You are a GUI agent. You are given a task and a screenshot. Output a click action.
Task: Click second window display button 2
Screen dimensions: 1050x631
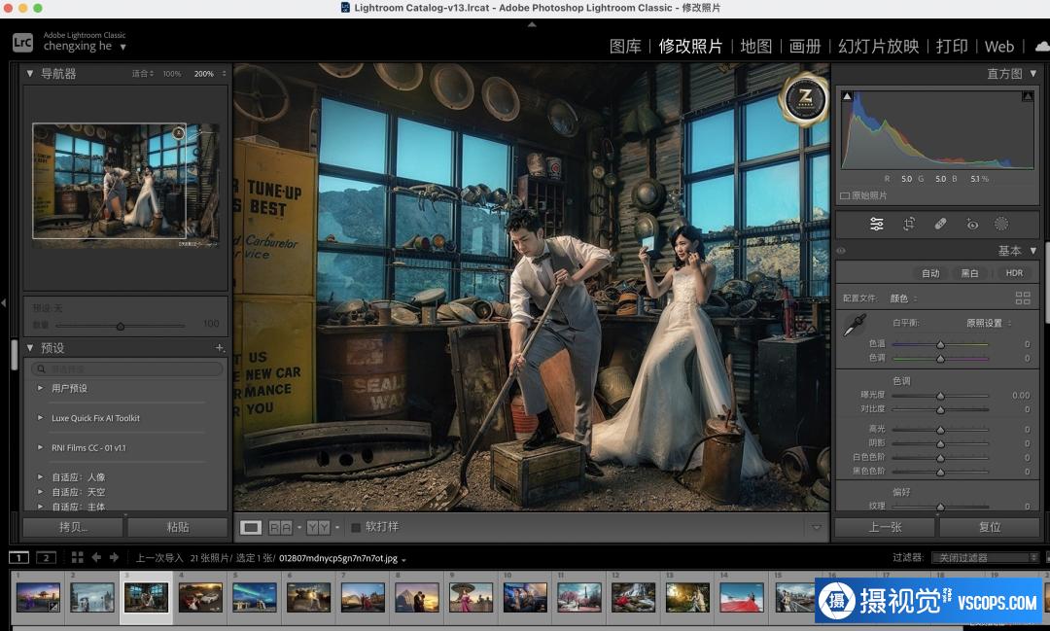[x=46, y=557]
